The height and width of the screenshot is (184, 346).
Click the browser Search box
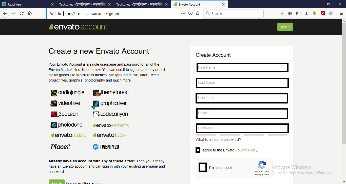point(234,14)
